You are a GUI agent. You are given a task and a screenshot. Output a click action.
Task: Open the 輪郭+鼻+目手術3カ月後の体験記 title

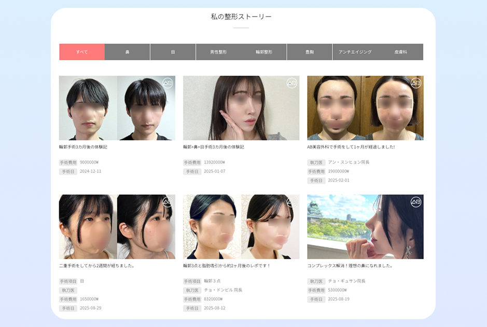213,147
